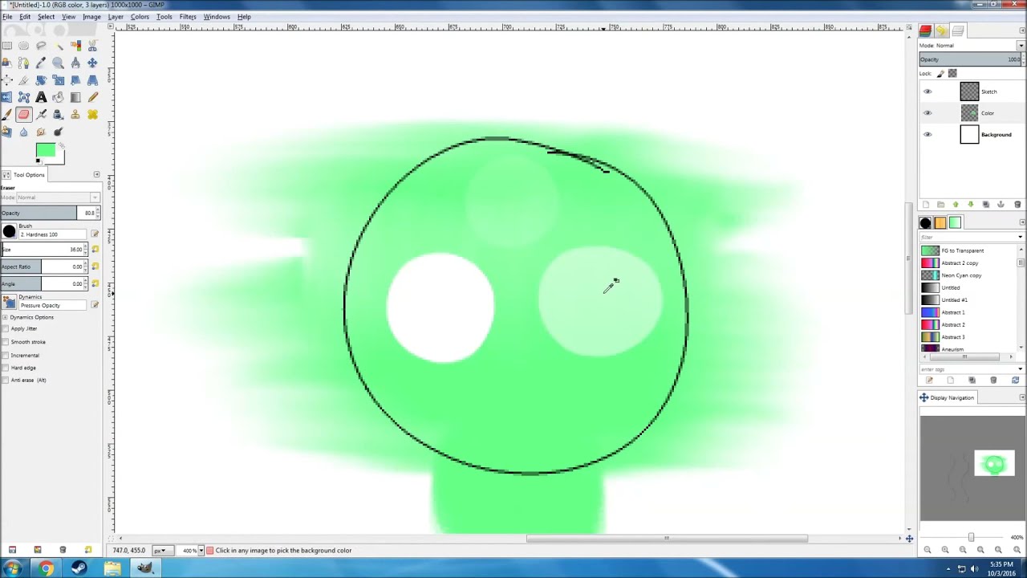Open the Layer menu
1027x578 pixels.
[x=116, y=17]
